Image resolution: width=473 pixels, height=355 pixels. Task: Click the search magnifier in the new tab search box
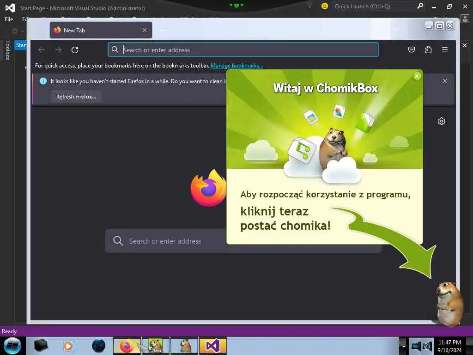point(118,240)
